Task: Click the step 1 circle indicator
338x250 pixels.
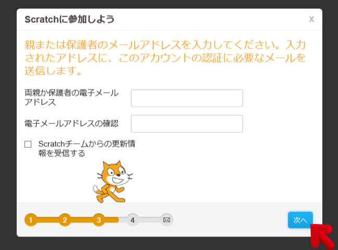Action: click(x=31, y=220)
